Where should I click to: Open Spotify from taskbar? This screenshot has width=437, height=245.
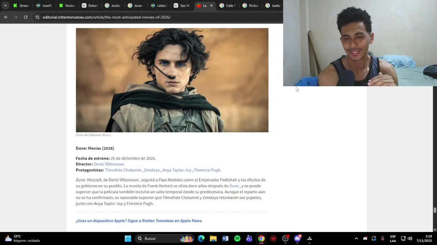point(237,239)
